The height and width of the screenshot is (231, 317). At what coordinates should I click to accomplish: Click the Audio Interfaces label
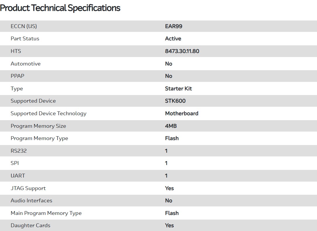tap(31, 201)
